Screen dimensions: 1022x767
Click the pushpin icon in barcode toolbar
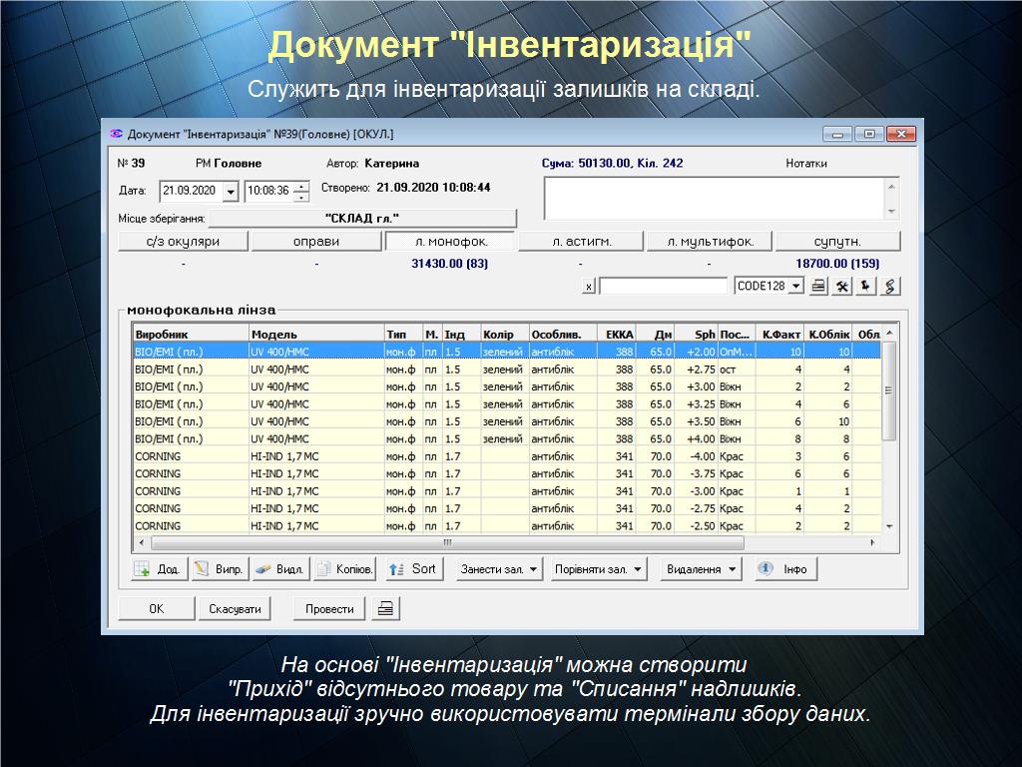pos(866,287)
